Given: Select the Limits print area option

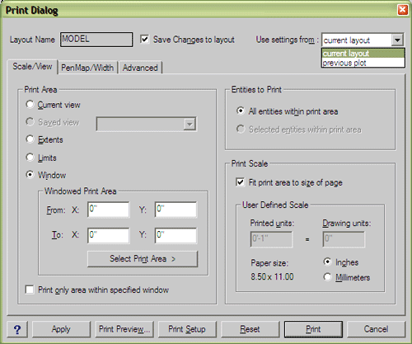Looking at the screenshot, I should [30, 158].
